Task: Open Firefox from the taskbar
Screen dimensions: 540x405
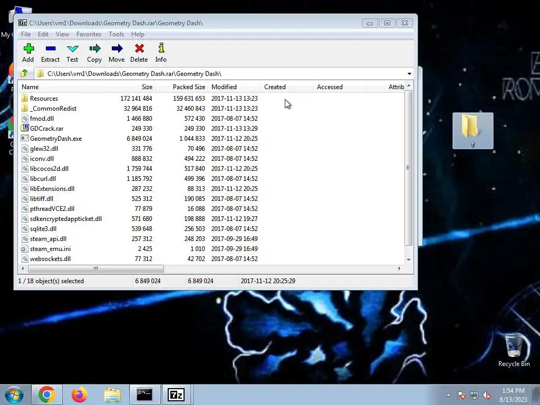Action: 80,394
